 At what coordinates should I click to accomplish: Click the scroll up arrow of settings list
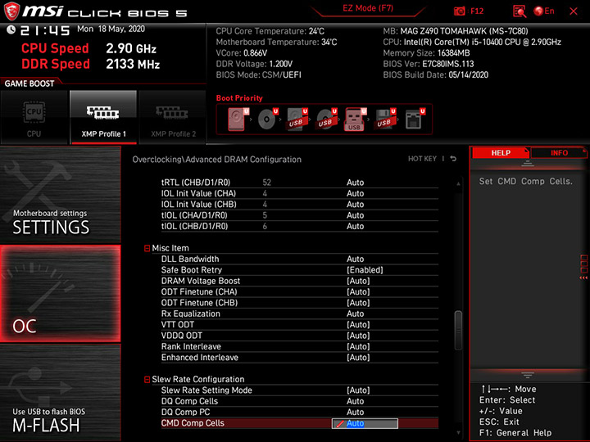click(x=458, y=184)
